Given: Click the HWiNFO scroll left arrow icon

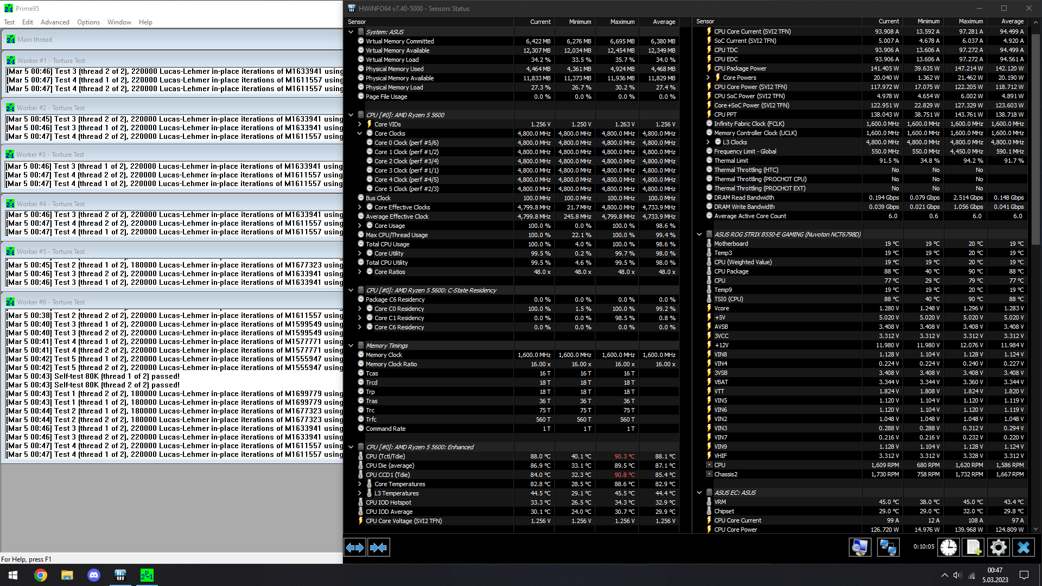Looking at the screenshot, I should [x=355, y=546].
